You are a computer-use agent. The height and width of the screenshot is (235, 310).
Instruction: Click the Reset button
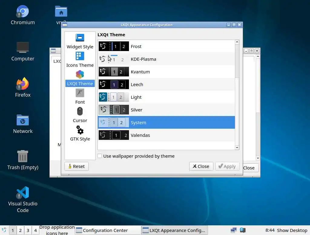[x=77, y=166]
